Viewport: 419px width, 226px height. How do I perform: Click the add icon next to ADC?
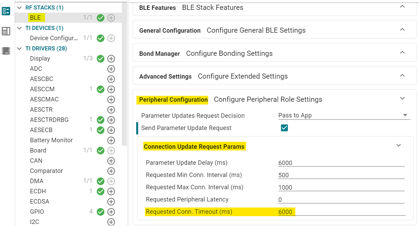pyautogui.click(x=111, y=69)
